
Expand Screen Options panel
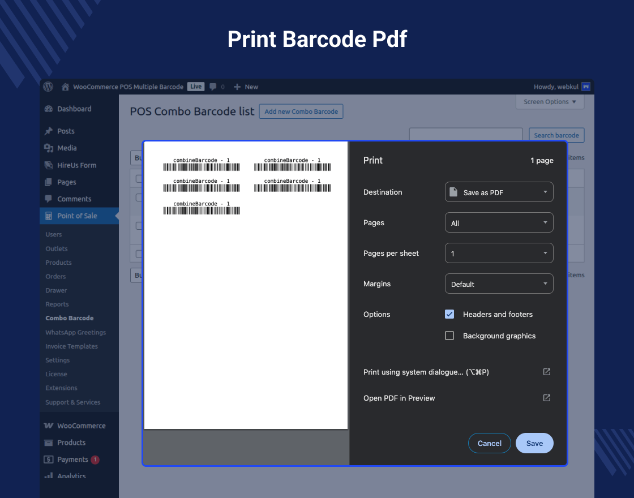[x=550, y=101]
